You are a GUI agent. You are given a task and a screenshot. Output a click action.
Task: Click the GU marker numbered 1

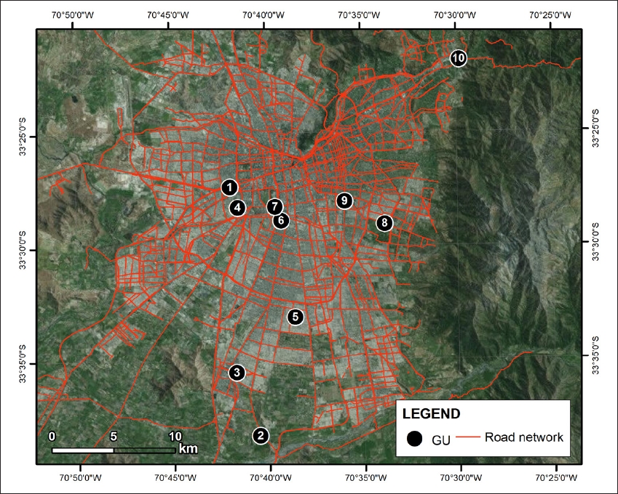coord(229,187)
